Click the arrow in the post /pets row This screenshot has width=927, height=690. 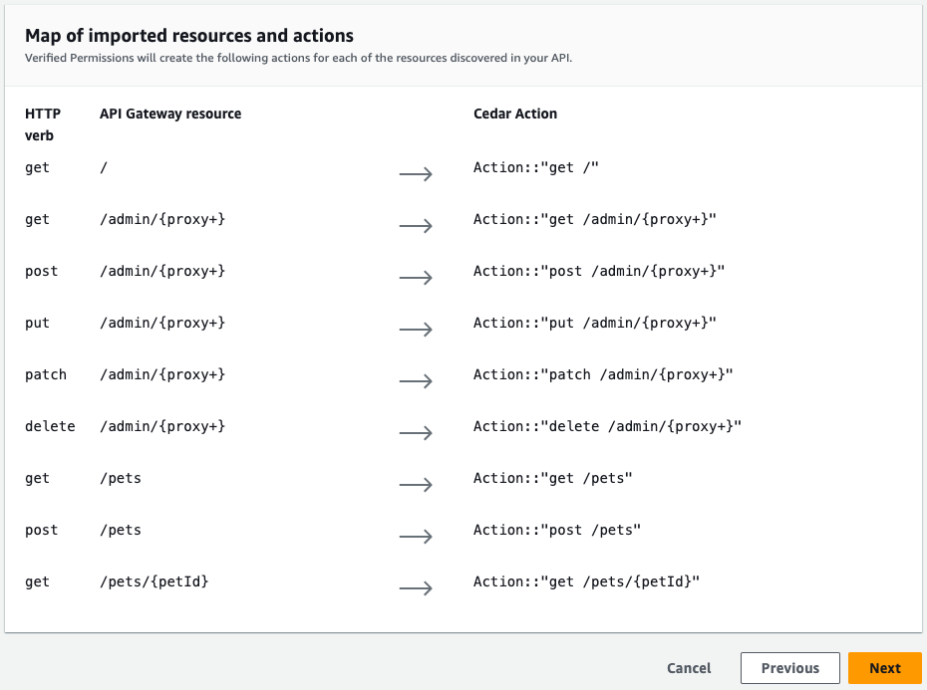[416, 537]
